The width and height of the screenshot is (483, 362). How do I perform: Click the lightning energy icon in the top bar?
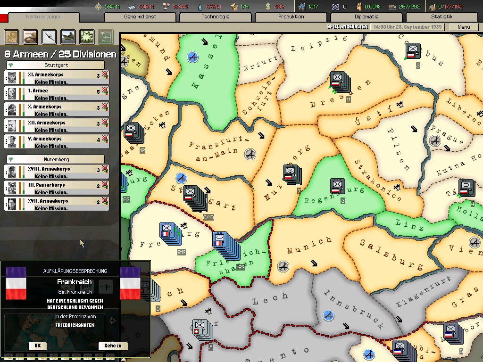tap(98, 7)
